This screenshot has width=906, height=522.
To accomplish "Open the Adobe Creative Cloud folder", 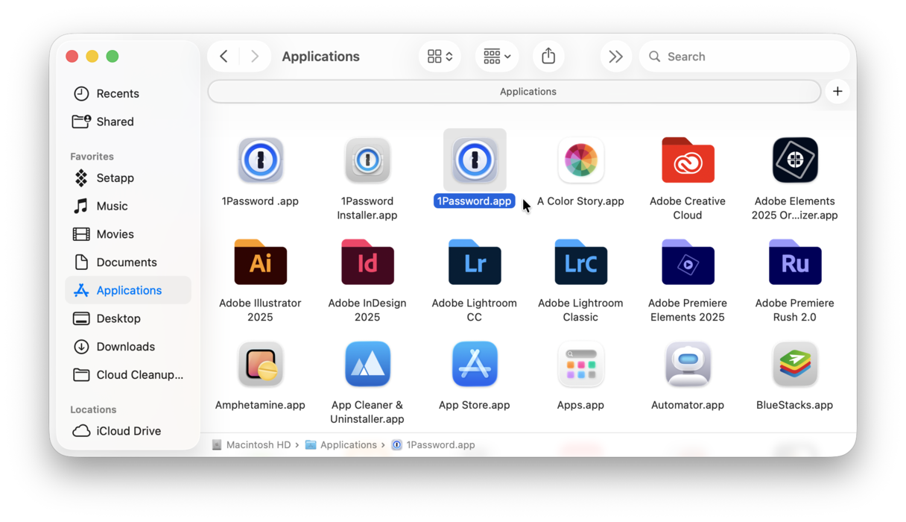I will 688,160.
